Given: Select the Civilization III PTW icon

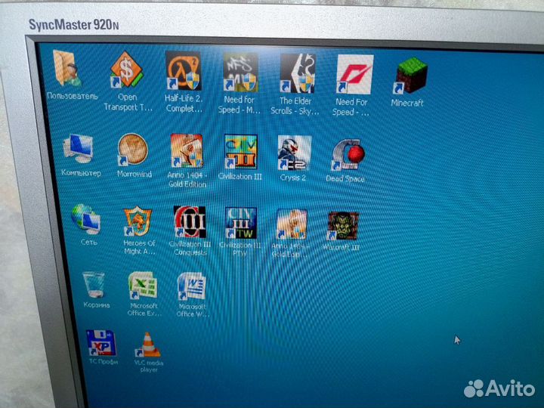Looking at the screenshot, I should (x=241, y=223).
